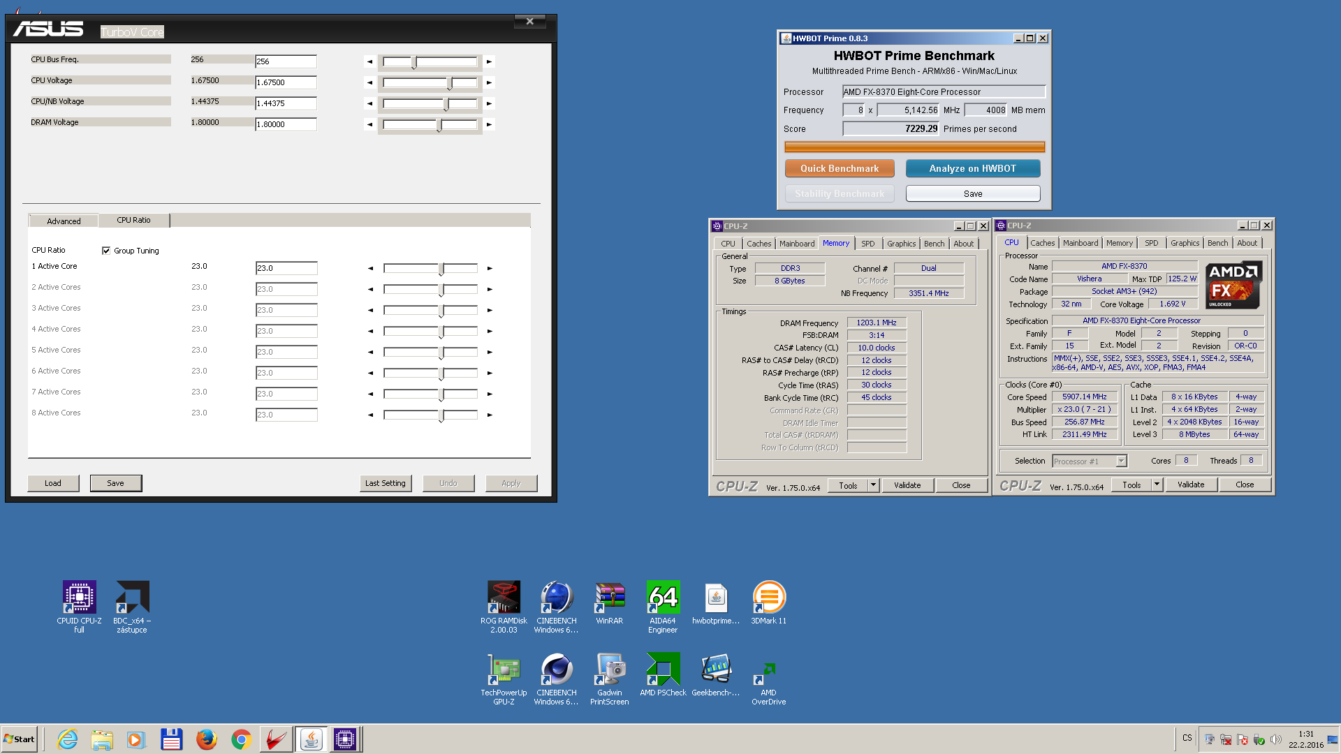This screenshot has height=754, width=1341.
Task: Launch AIDA64 Engineer shortcut
Action: [663, 606]
